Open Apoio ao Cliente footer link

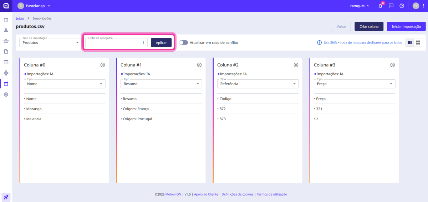point(206,195)
